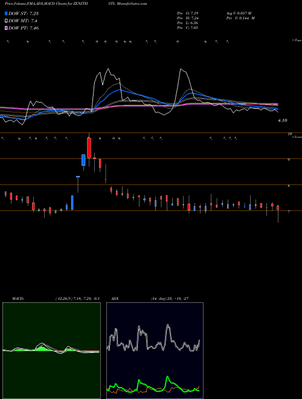Open the dark blue ADX indicator chart
This screenshot has height=399, width=302.
click(x=155, y=351)
